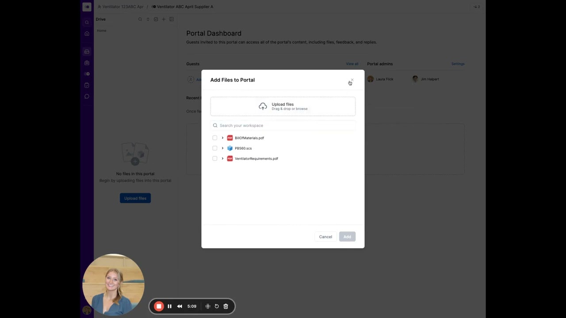Open the Home item in Drive tree
This screenshot has width=566, height=318.
102,30
